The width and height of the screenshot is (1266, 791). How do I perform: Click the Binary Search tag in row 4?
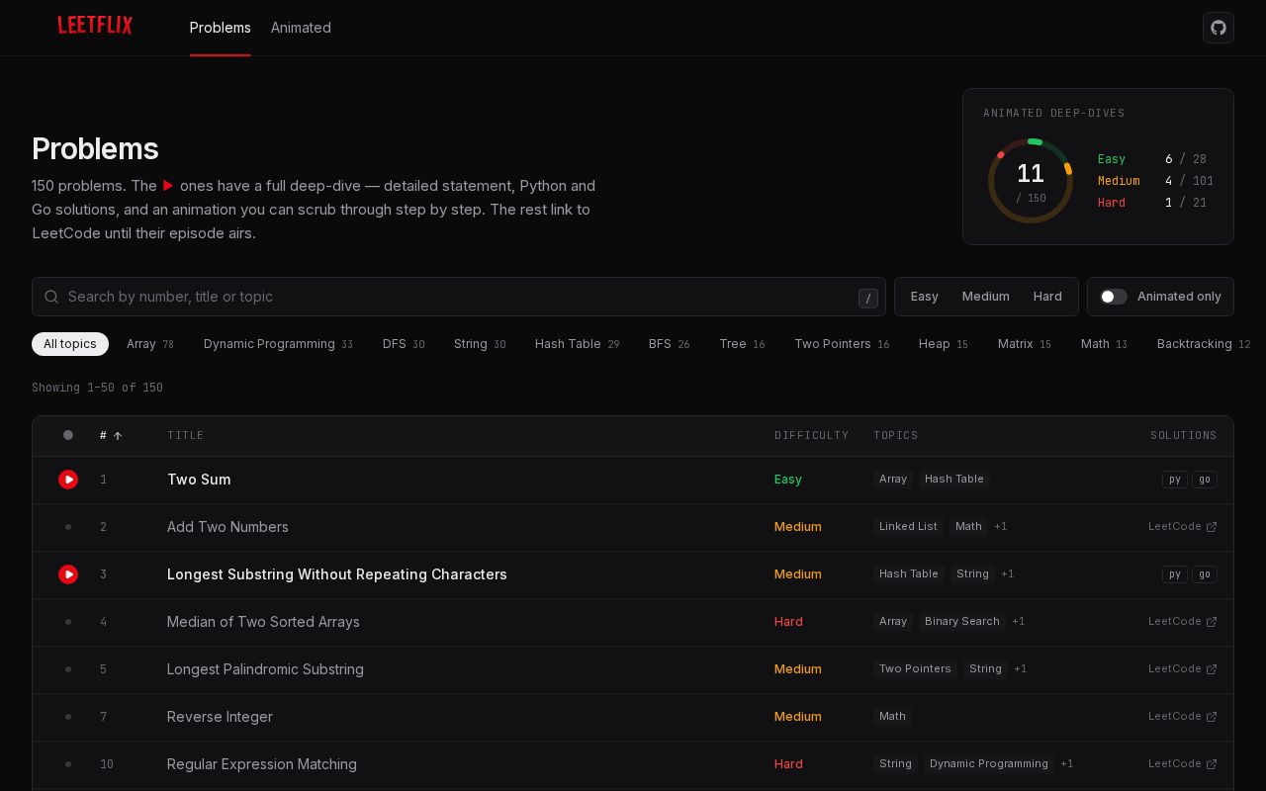(x=962, y=622)
